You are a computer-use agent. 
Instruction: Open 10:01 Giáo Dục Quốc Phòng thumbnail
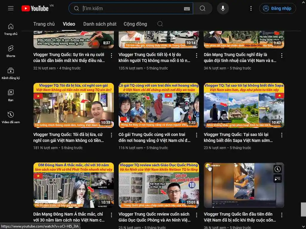coord(159,185)
